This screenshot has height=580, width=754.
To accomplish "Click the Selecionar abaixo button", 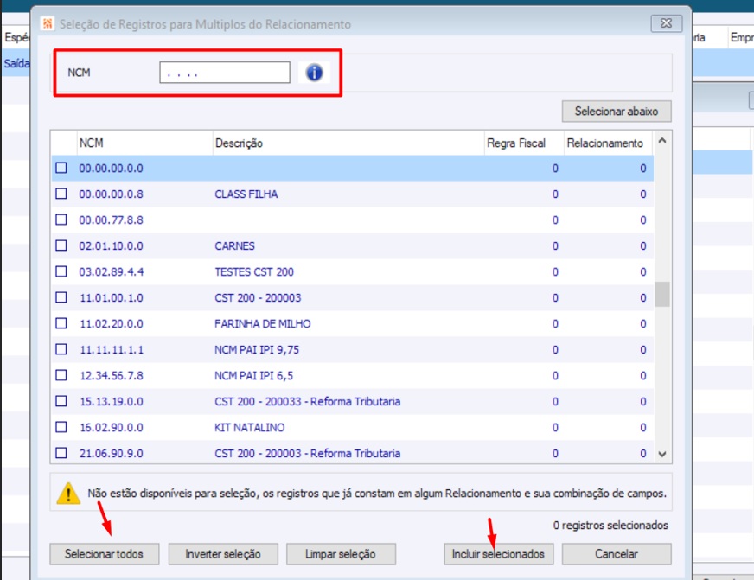I will click(617, 112).
